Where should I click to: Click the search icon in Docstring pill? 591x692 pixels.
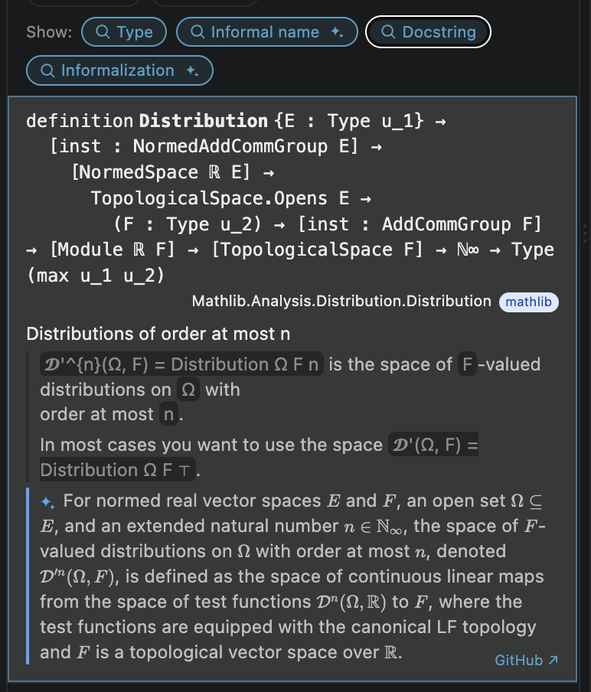coord(388,32)
